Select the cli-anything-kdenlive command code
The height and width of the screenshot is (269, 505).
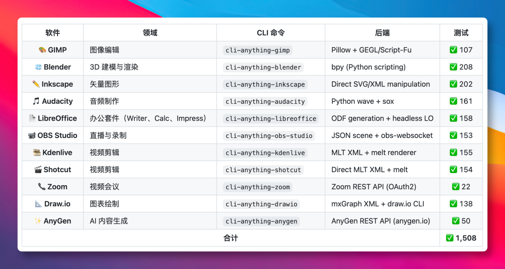point(265,153)
